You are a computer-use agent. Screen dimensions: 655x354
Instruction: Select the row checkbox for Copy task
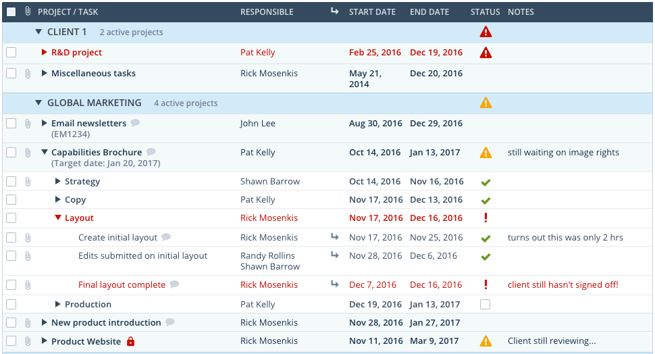click(x=11, y=200)
